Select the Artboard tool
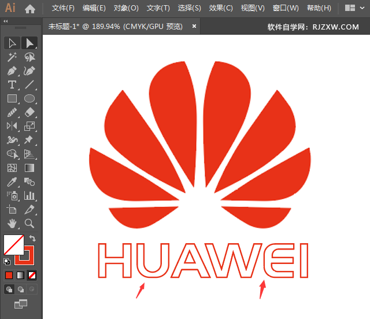 [12, 210]
